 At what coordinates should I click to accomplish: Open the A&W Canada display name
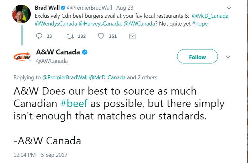point(58,52)
